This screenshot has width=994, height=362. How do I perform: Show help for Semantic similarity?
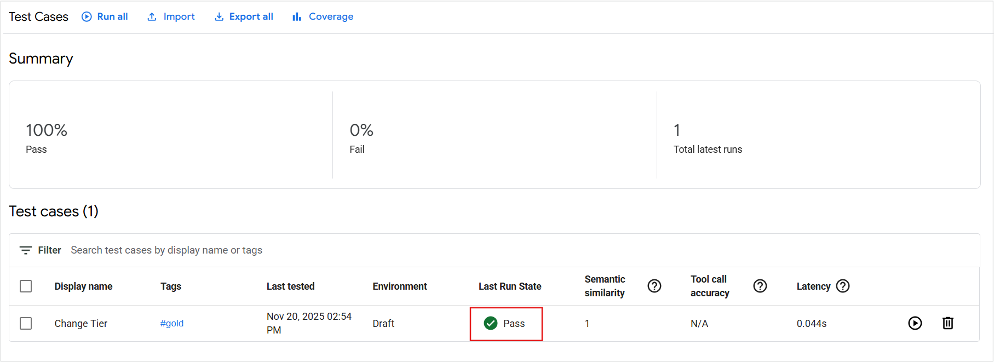tap(654, 286)
